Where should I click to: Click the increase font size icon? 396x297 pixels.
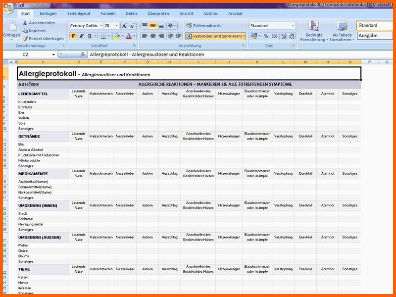tap(124, 26)
